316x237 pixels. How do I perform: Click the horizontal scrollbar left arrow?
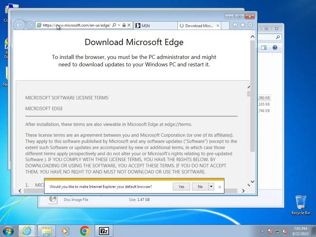coord(20,191)
